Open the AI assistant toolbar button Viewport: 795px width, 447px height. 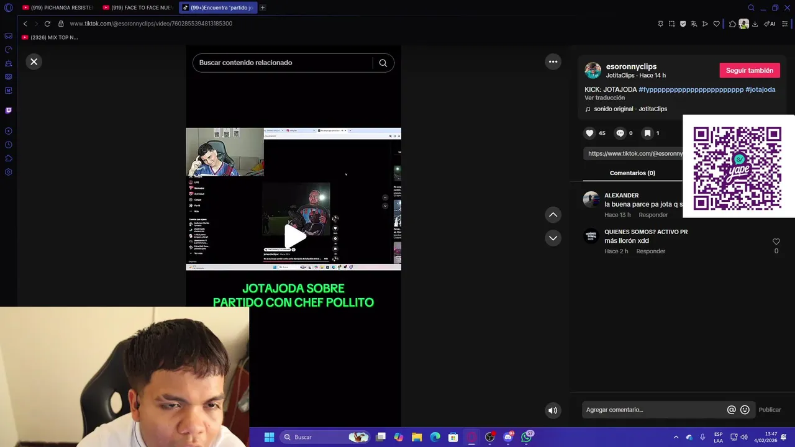tap(770, 24)
